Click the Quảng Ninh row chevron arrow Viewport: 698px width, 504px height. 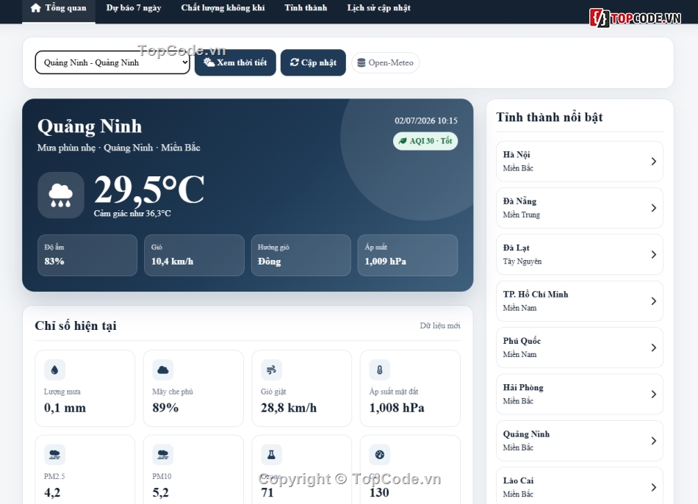[x=653, y=440]
